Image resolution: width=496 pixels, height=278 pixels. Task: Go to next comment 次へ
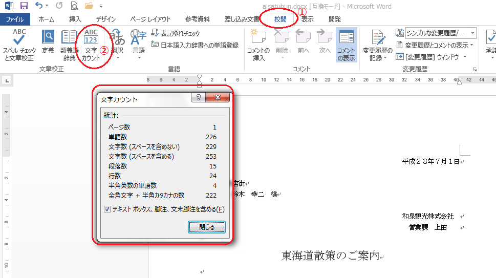[x=325, y=42]
